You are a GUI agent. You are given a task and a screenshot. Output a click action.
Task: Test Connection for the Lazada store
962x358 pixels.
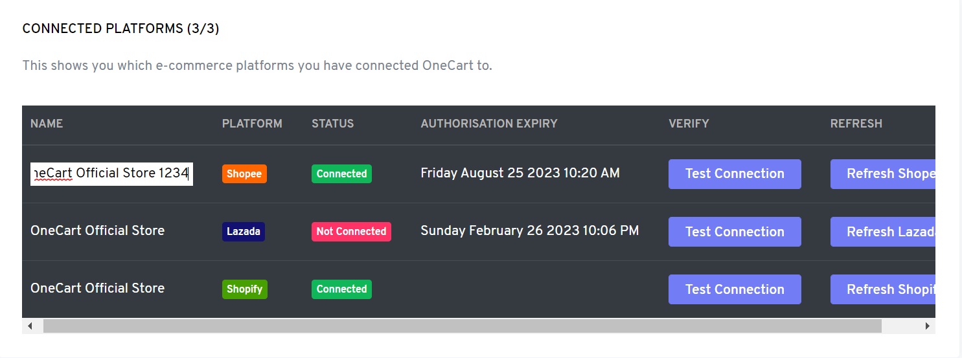pyautogui.click(x=735, y=232)
